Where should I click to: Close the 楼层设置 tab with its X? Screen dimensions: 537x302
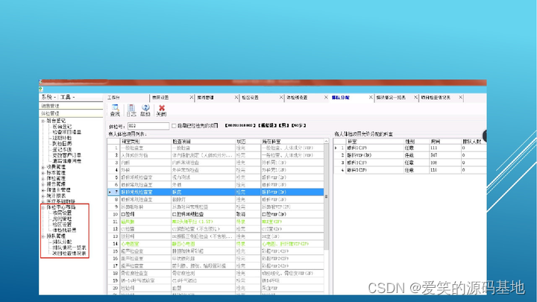click(x=192, y=98)
